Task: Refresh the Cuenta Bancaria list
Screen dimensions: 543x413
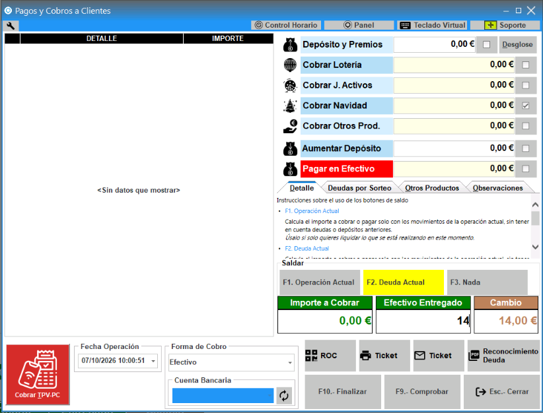Action: tap(284, 396)
